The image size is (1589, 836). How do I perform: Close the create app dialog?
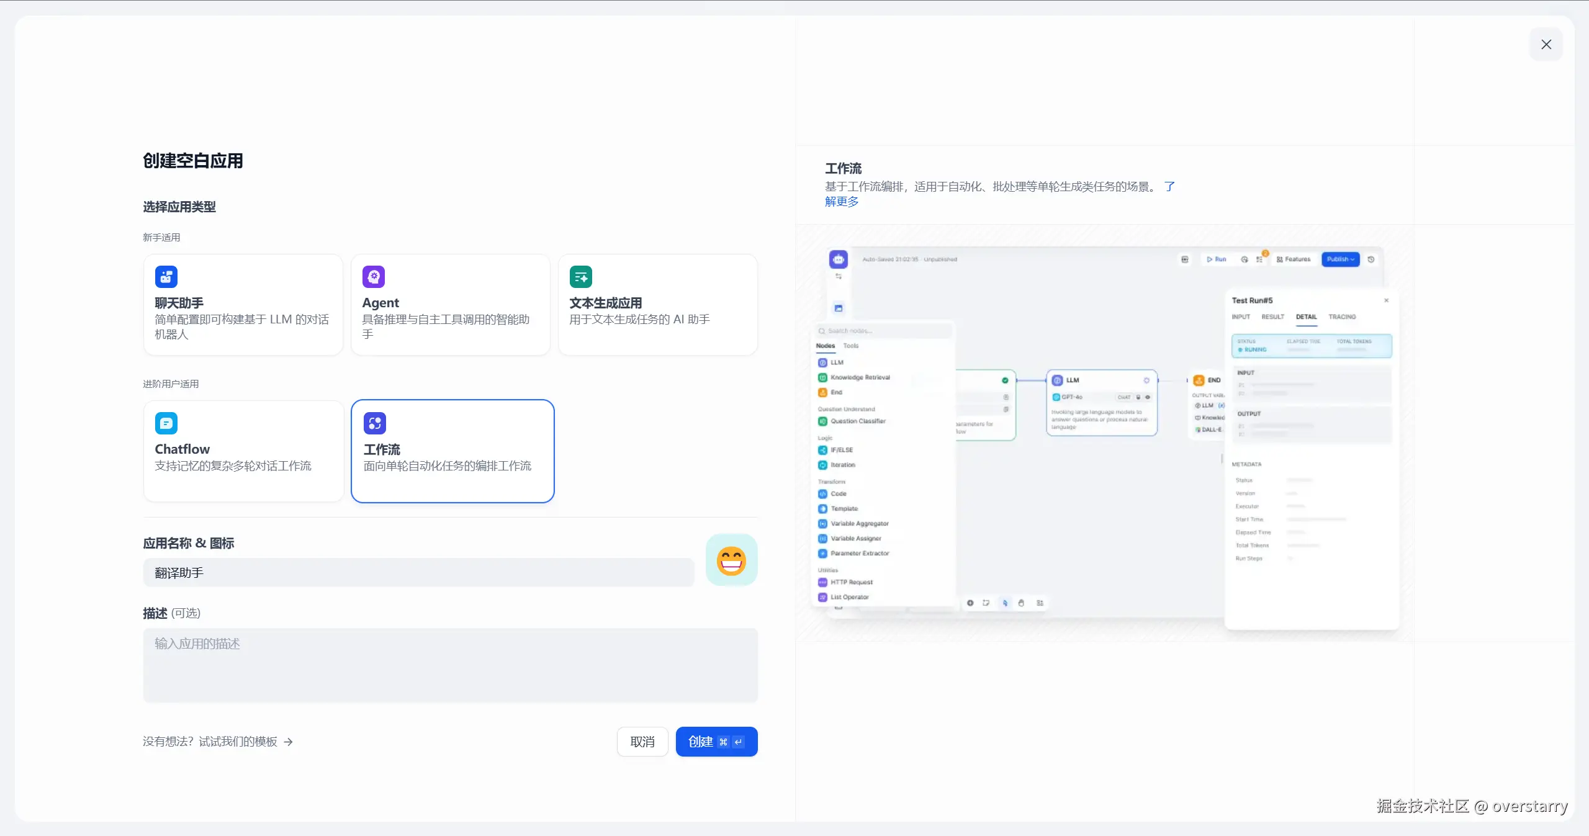tap(1546, 45)
